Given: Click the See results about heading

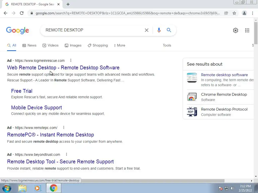Looking at the screenshot, I should tap(205, 64).
